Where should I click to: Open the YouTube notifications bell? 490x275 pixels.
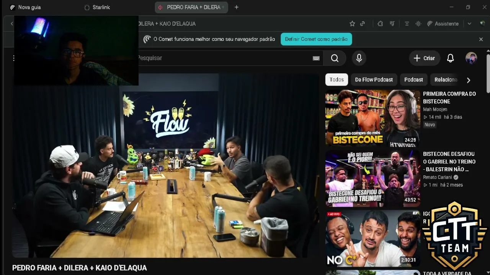click(x=451, y=58)
